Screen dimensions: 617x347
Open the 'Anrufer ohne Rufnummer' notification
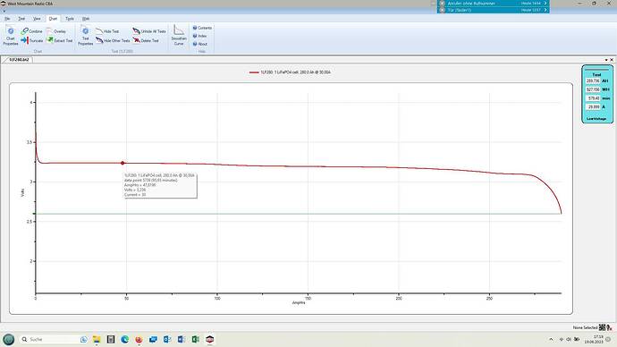(494, 4)
